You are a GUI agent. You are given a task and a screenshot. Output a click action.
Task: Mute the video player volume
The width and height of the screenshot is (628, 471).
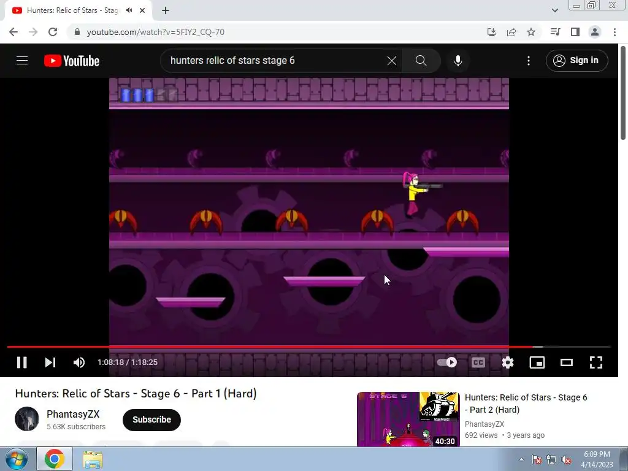tap(79, 362)
